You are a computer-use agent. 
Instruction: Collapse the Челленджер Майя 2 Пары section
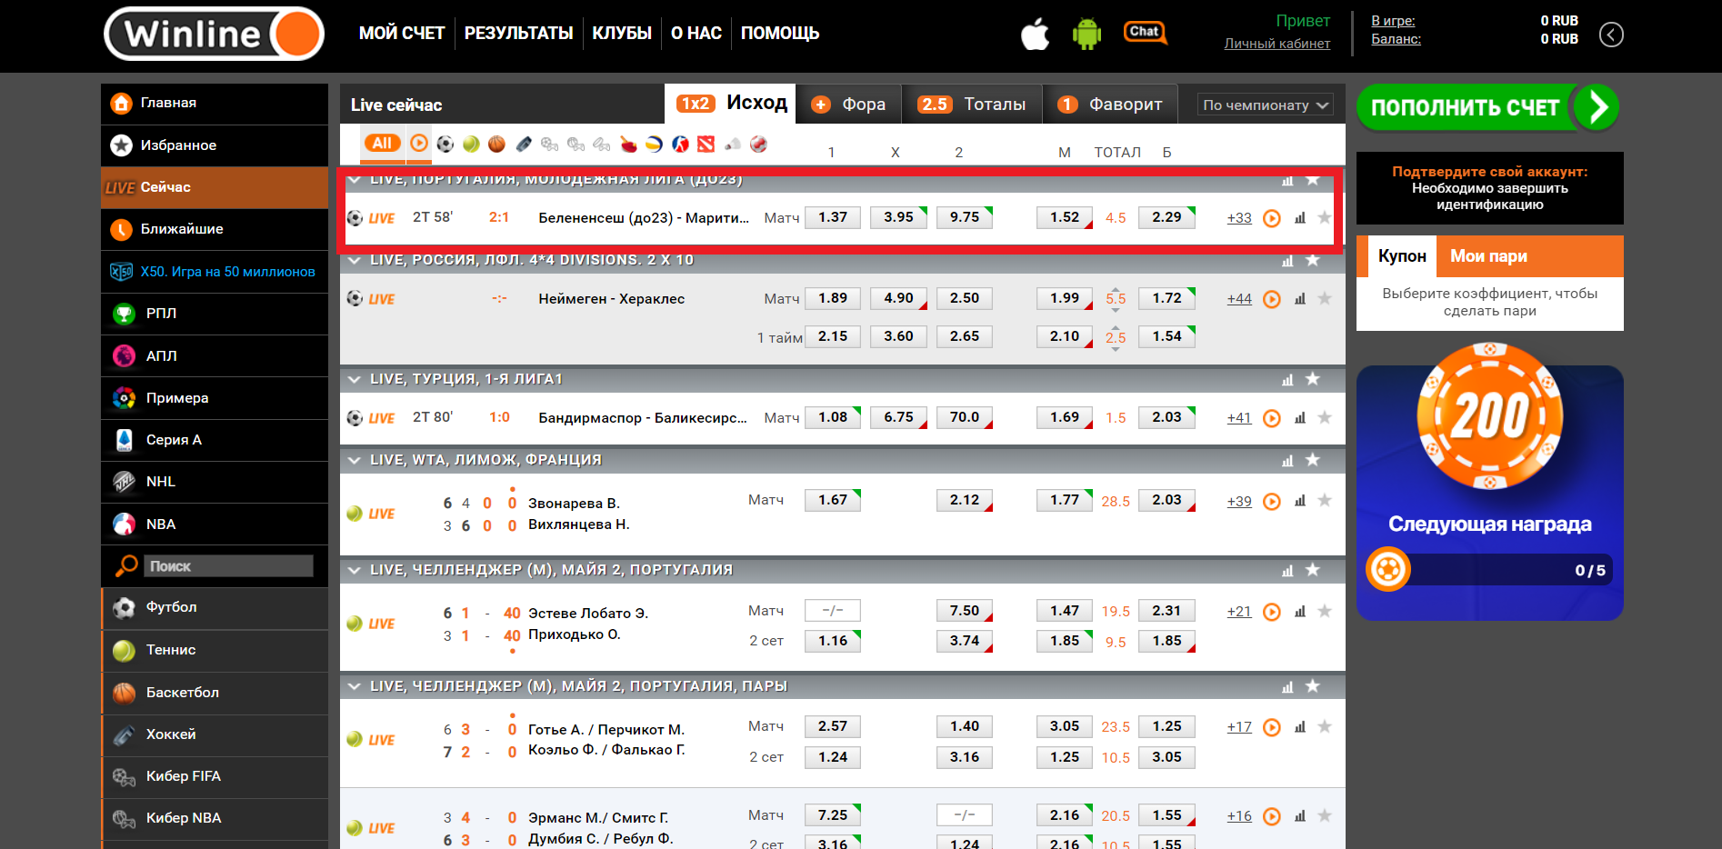tap(354, 687)
